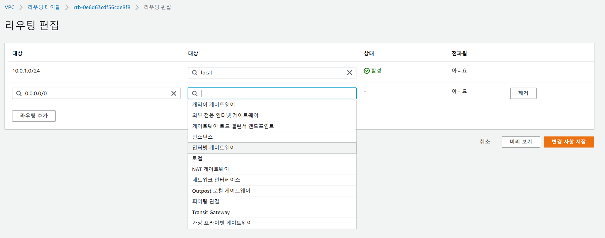Viewport: 605px width, 238px height.
Task: Pick 캐리어 게이트웨이 in dropdown
Action: (214, 105)
